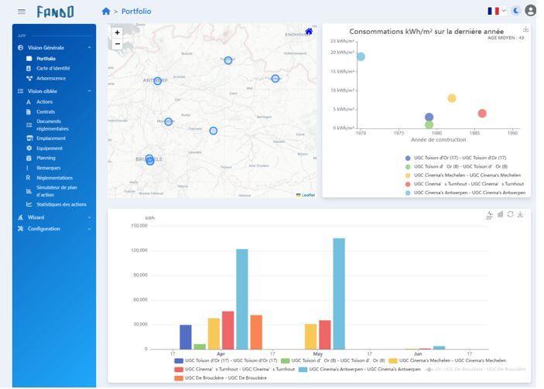Click the Portfolio breadcrumb link
Screen dimensions: 544x389
[136, 12]
